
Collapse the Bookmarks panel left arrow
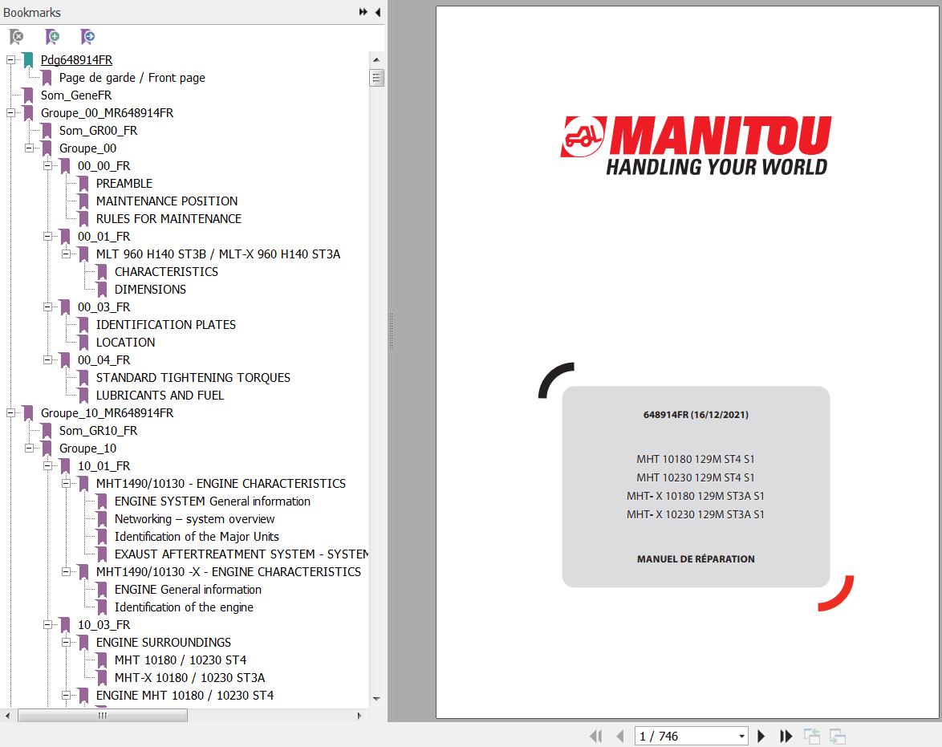[378, 12]
